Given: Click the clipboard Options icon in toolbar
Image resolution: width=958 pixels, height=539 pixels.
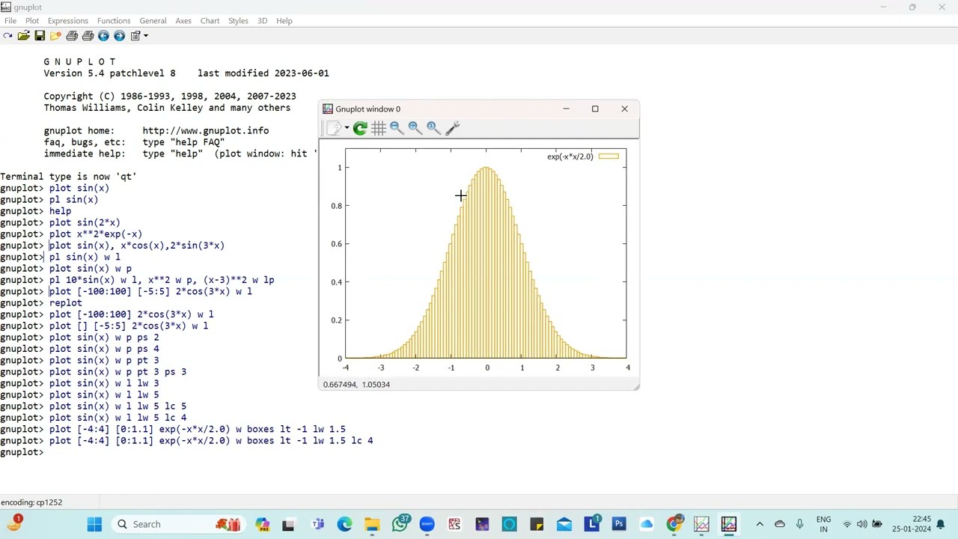Looking at the screenshot, I should (135, 36).
